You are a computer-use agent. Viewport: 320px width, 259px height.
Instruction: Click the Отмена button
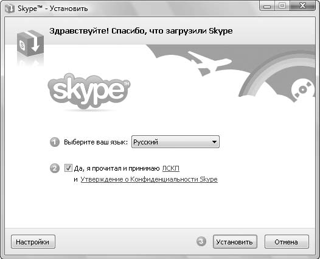pos(287,242)
